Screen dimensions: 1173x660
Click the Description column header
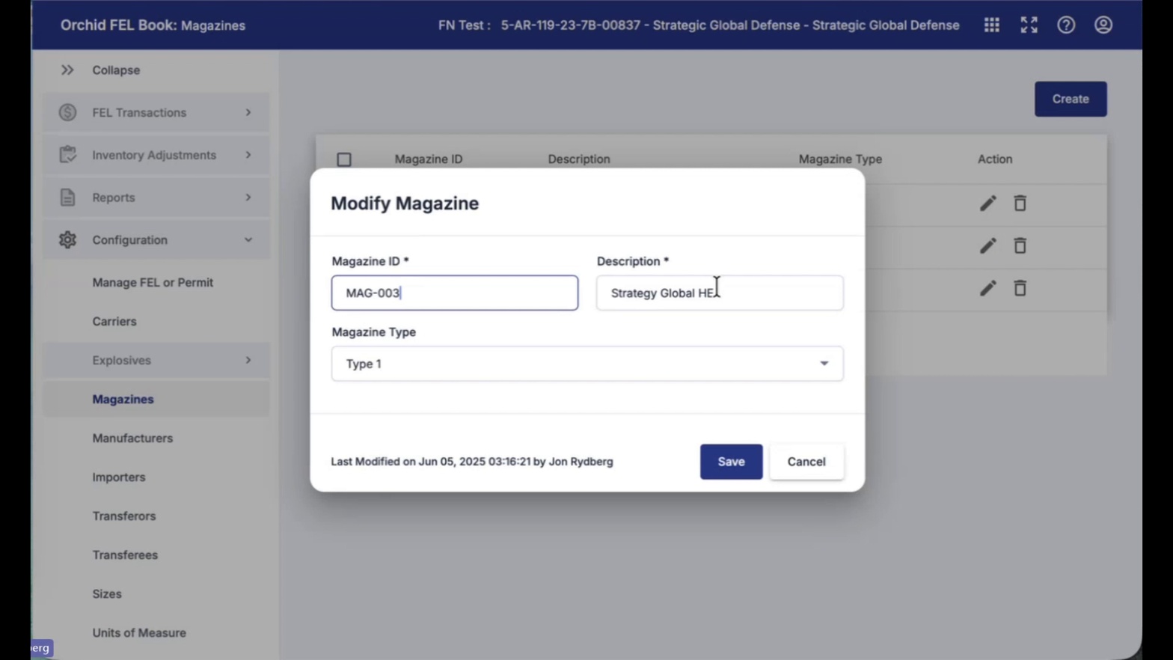tap(579, 159)
